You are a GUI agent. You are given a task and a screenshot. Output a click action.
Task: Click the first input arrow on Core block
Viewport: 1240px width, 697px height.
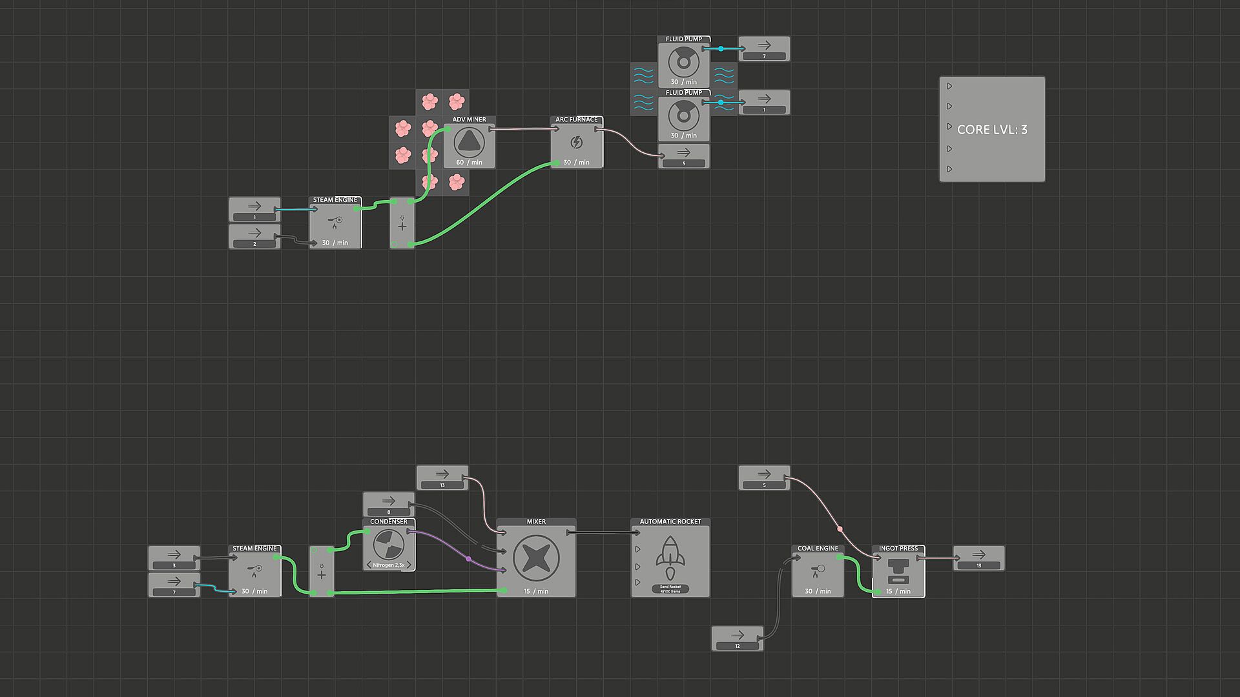pyautogui.click(x=949, y=86)
